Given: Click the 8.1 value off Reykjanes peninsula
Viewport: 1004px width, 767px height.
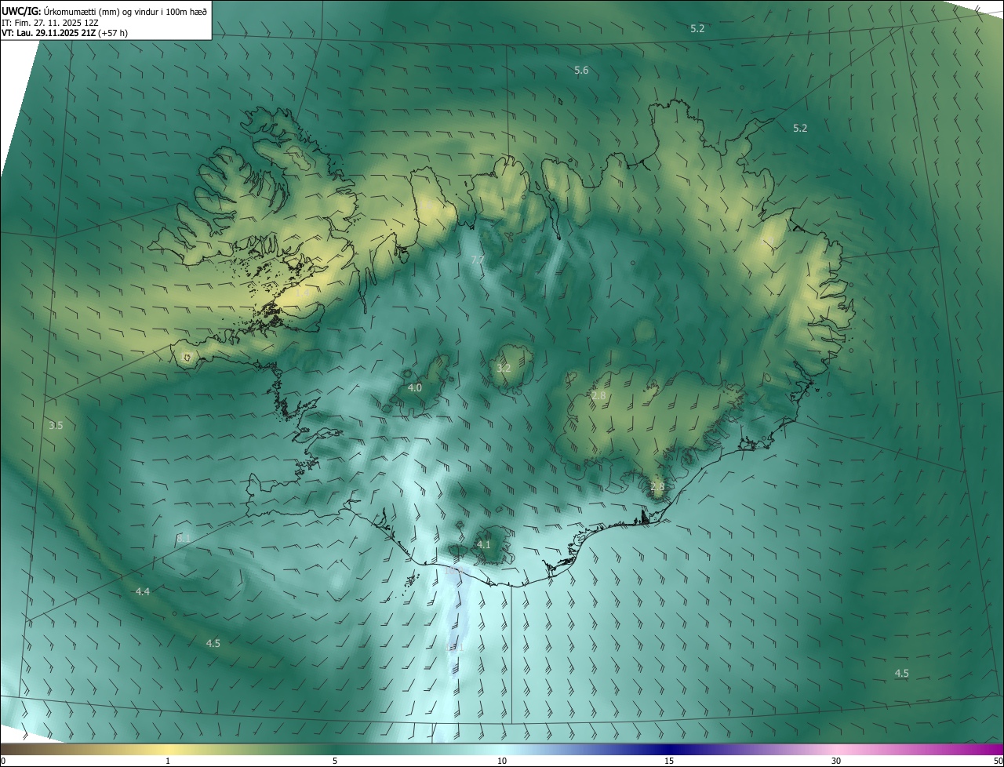Looking at the screenshot, I should coord(184,539).
